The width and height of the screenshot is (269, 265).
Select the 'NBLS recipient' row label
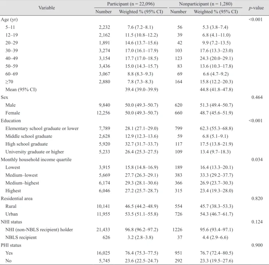point(21,238)
